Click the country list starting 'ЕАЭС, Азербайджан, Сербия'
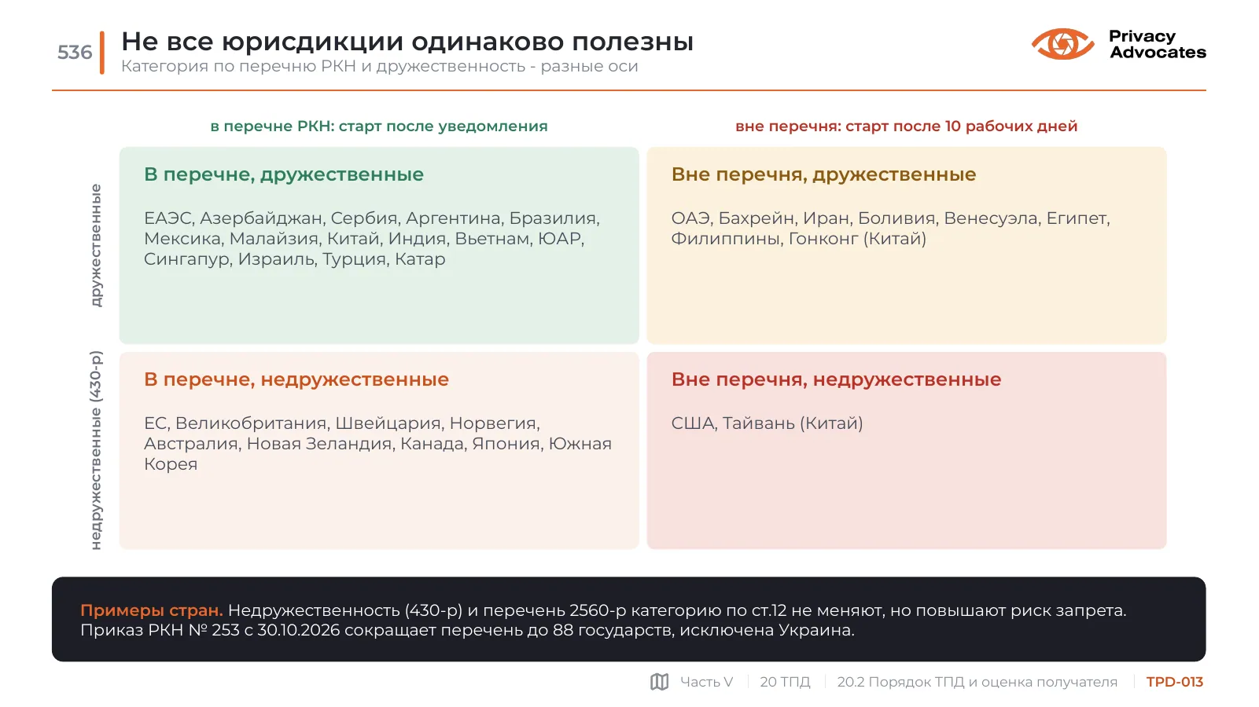The image size is (1259, 707). click(372, 239)
